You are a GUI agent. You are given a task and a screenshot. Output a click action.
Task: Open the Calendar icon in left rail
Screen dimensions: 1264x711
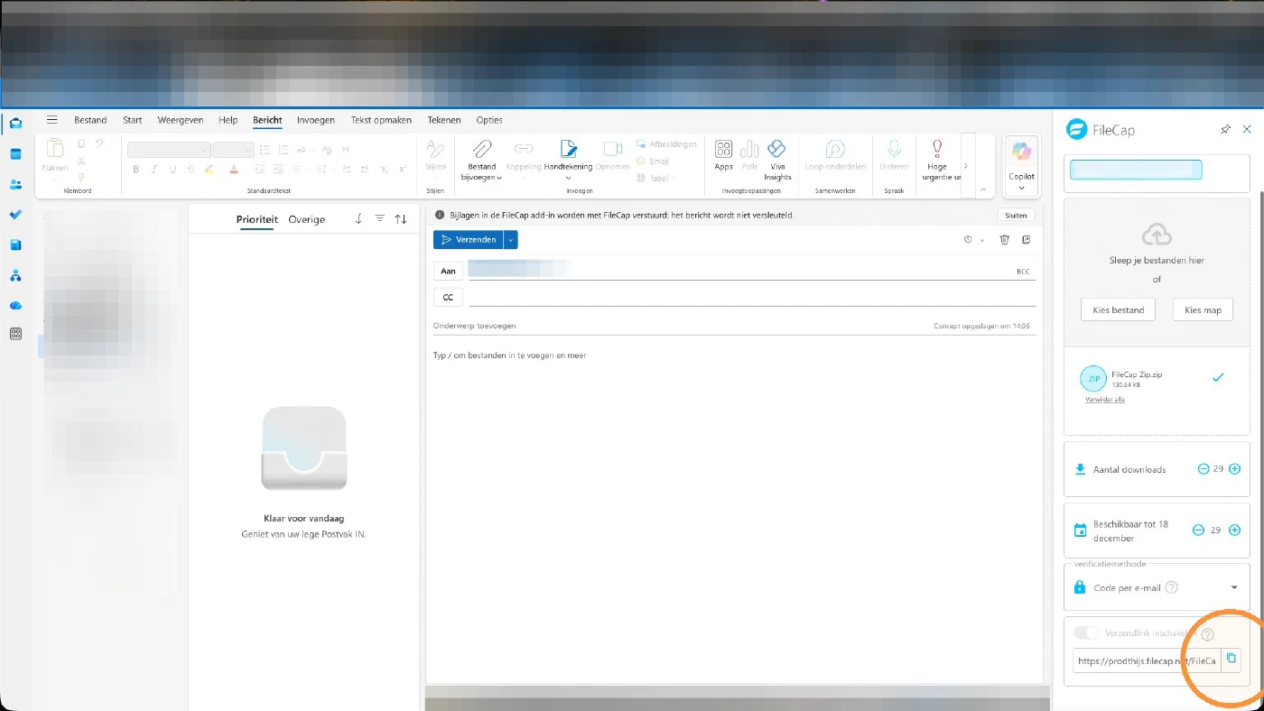click(x=15, y=154)
